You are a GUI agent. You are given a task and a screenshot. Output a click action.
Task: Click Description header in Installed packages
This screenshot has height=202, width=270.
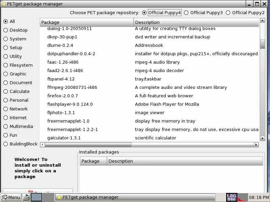click(185, 161)
